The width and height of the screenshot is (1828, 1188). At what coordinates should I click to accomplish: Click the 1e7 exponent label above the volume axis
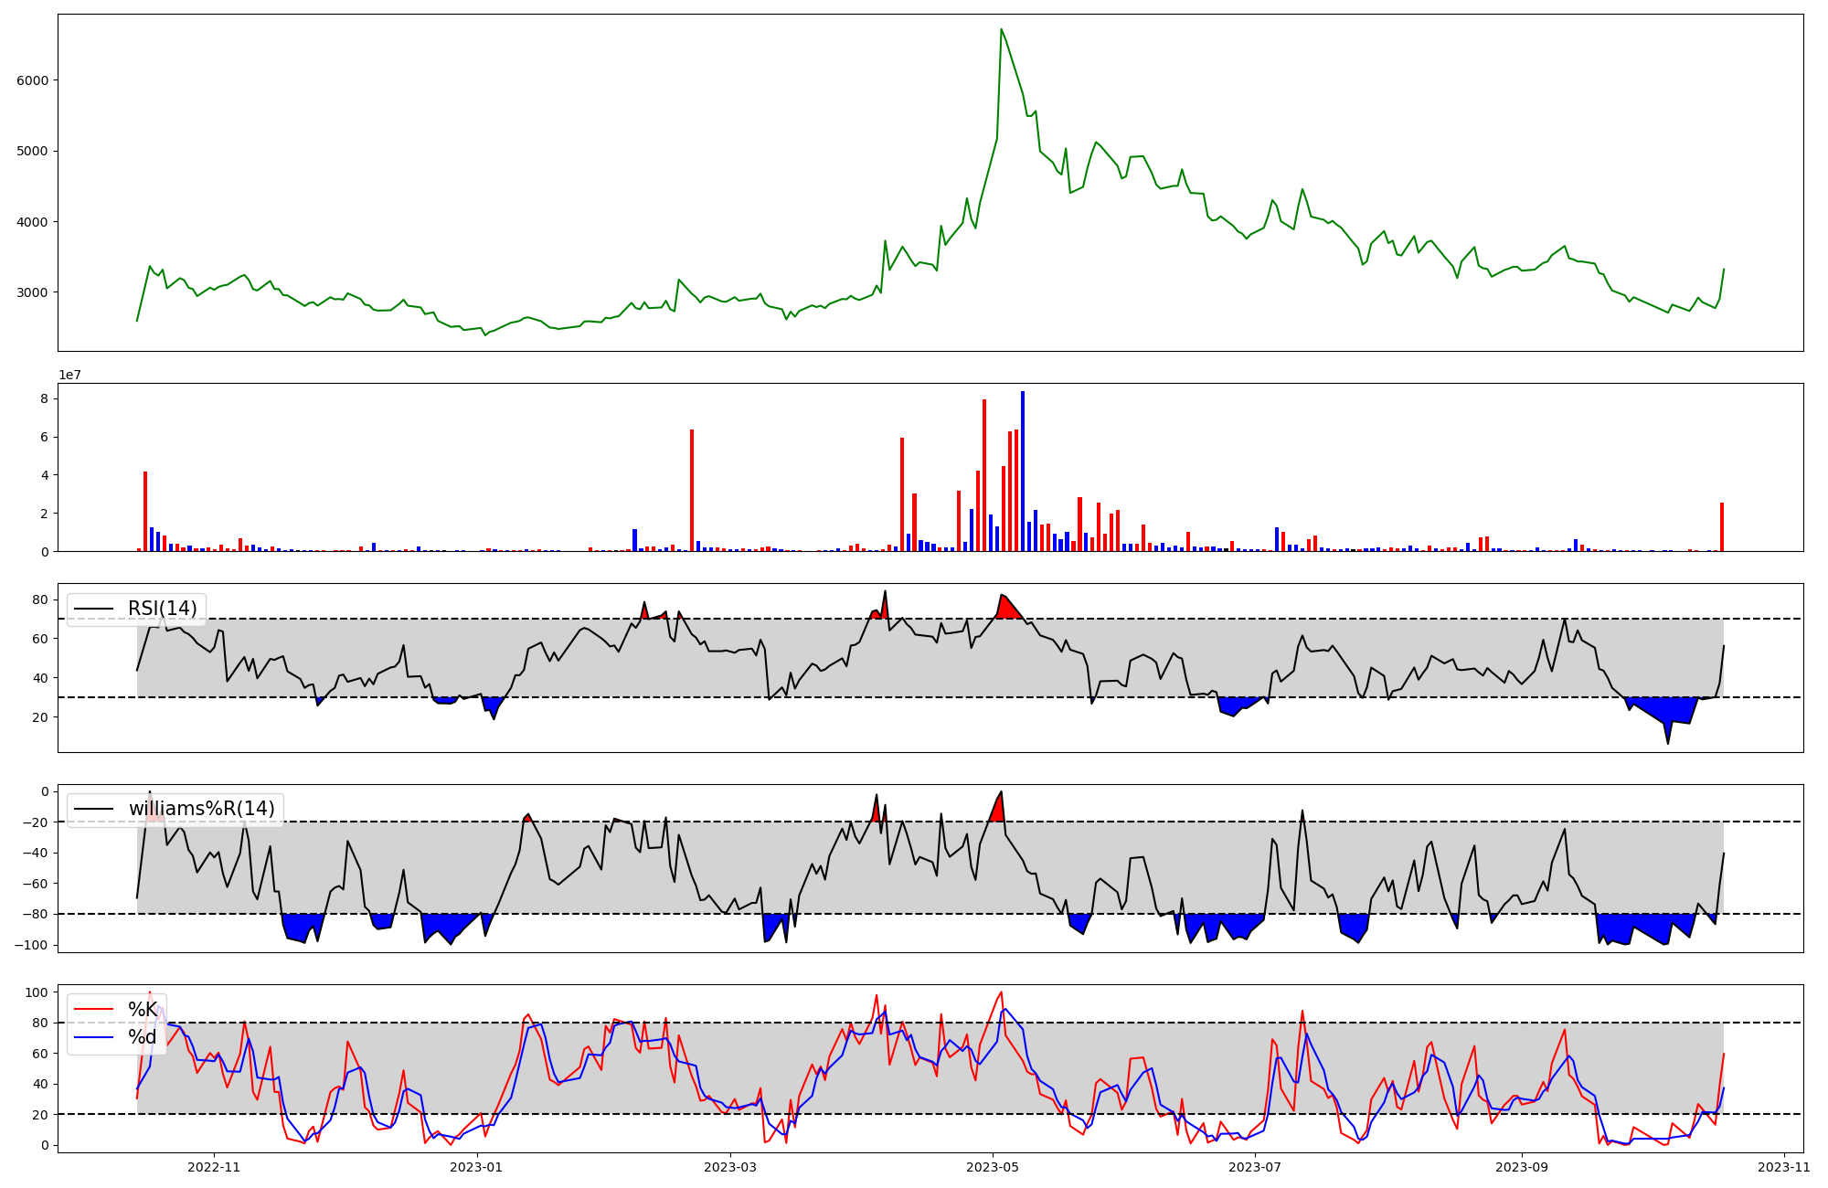click(70, 376)
